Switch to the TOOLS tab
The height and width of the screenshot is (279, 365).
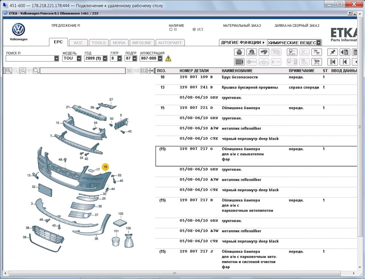(x=98, y=43)
